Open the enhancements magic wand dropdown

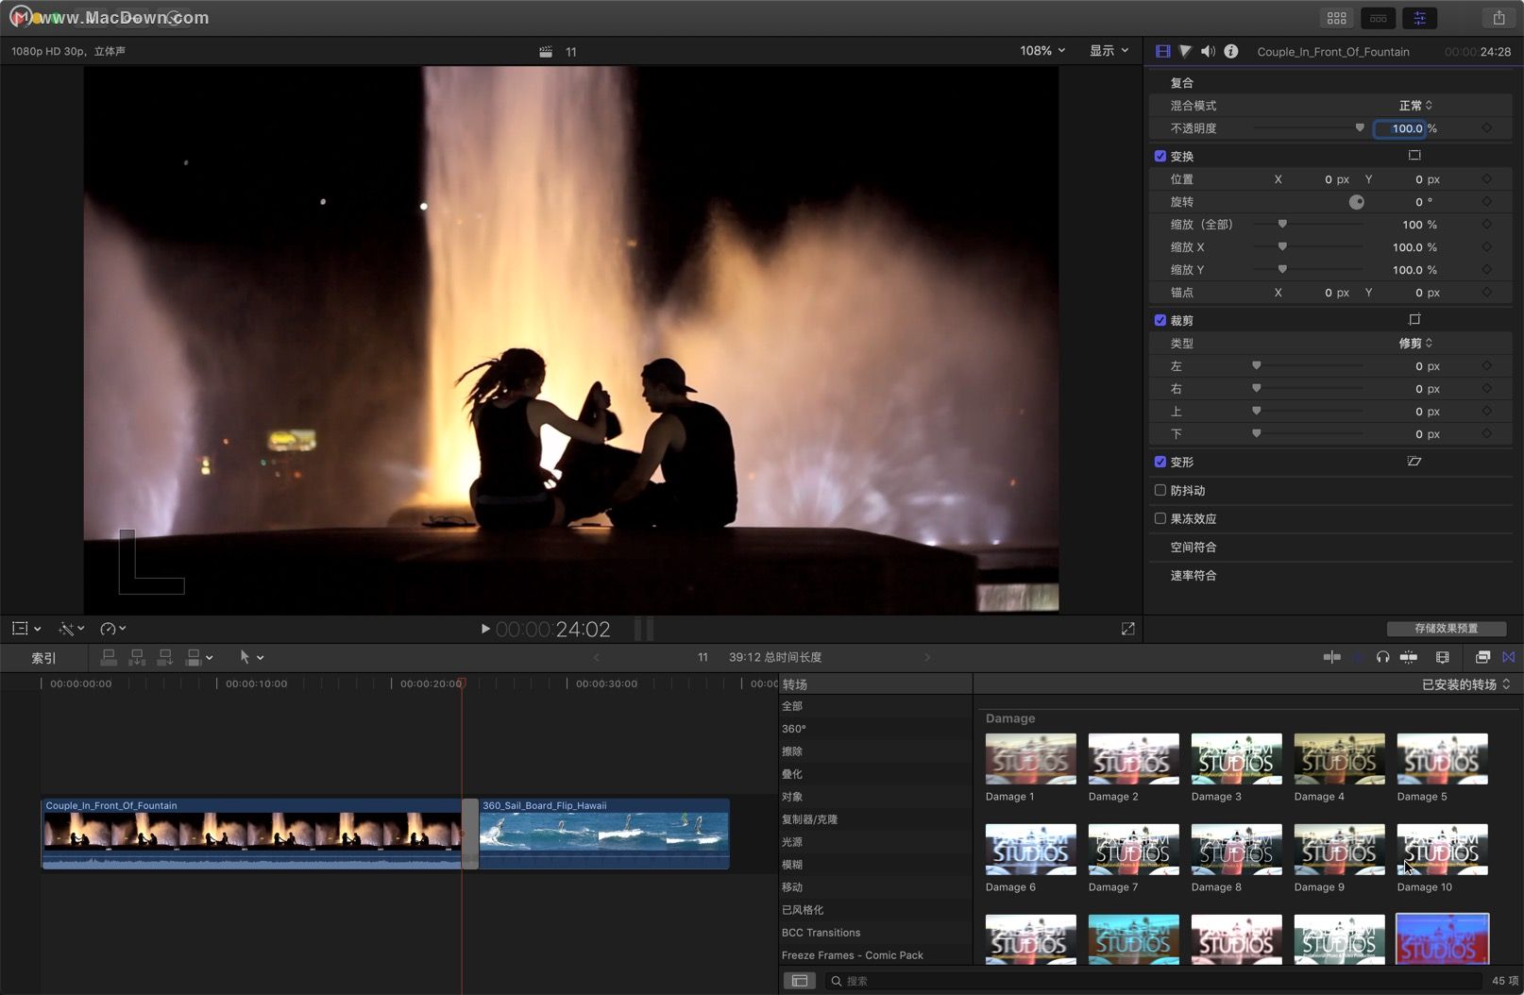(x=71, y=629)
